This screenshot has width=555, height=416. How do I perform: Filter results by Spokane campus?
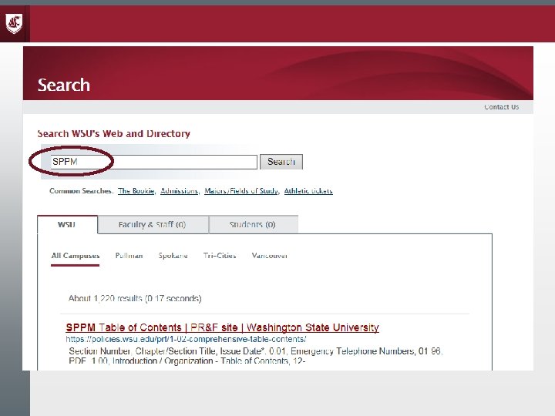173,256
